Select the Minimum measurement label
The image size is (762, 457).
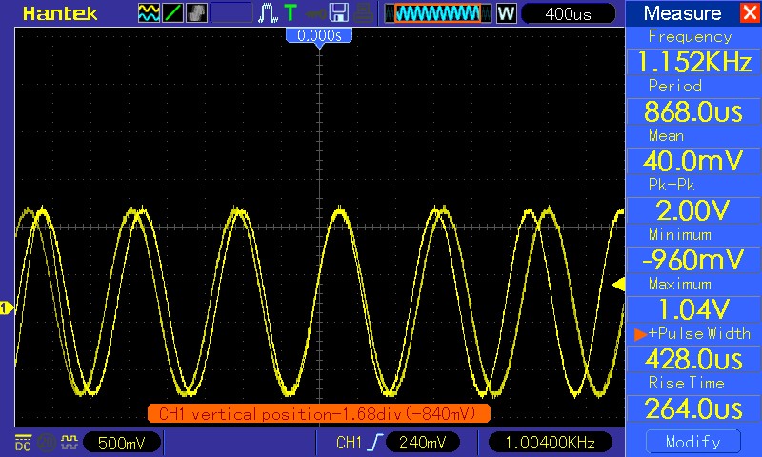point(680,234)
